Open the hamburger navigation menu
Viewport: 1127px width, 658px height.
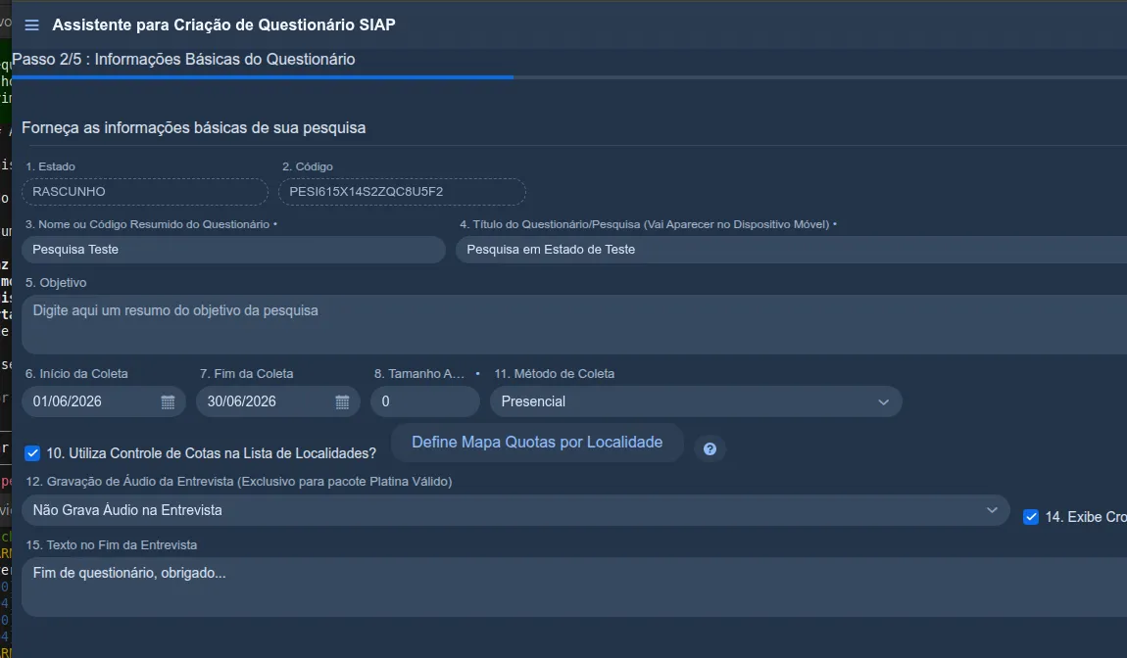[x=31, y=25]
